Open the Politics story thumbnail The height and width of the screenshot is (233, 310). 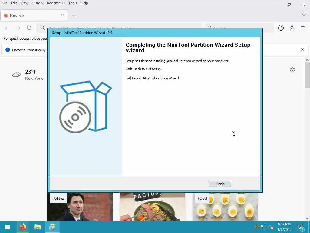[x=80, y=207]
